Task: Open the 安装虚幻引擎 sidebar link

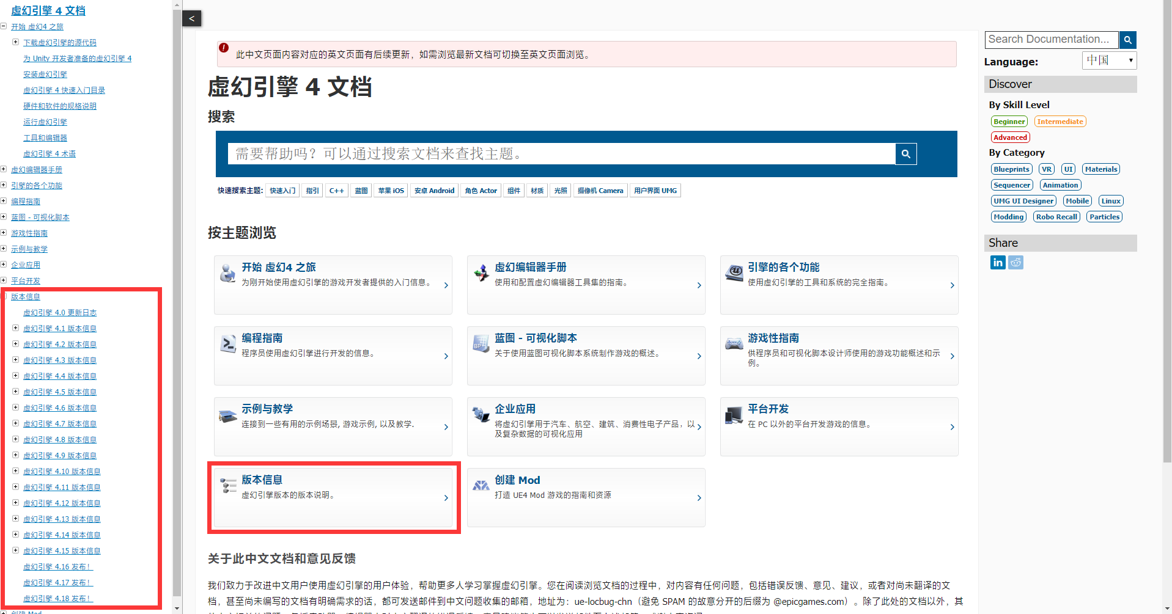Action: pos(45,75)
